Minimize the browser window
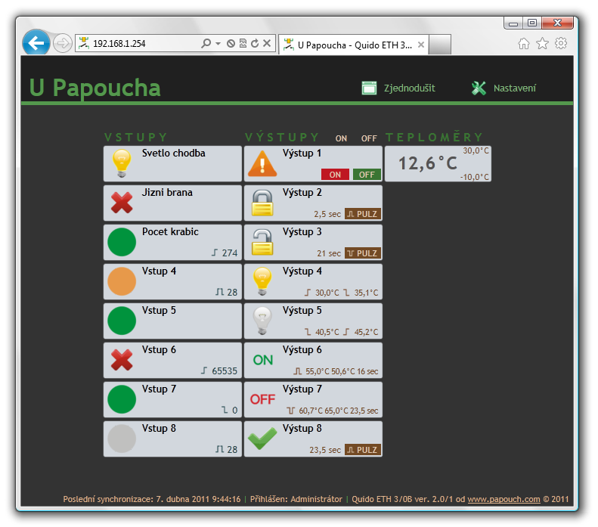598x527 pixels. pos(513,23)
